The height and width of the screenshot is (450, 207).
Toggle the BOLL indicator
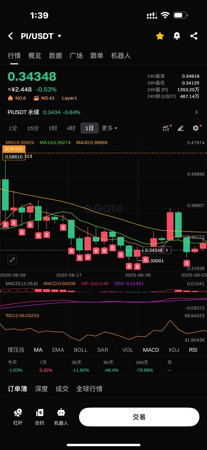81,350
